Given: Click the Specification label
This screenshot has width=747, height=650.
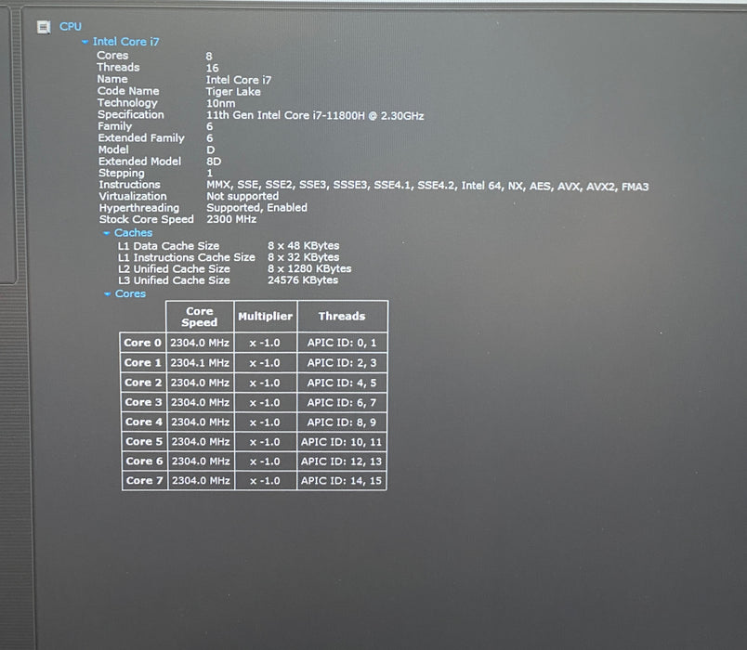Looking at the screenshot, I should (131, 114).
